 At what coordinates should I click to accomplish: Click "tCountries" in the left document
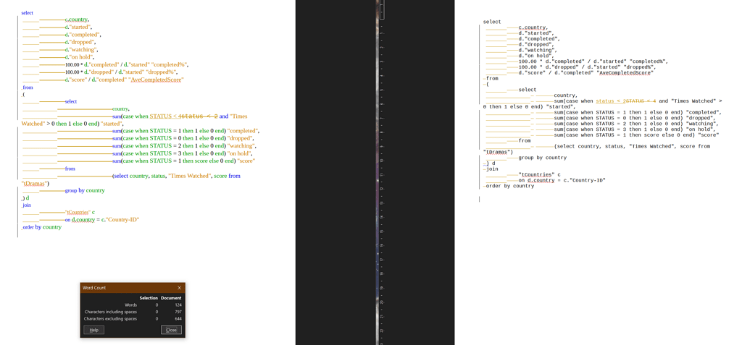[78, 213]
